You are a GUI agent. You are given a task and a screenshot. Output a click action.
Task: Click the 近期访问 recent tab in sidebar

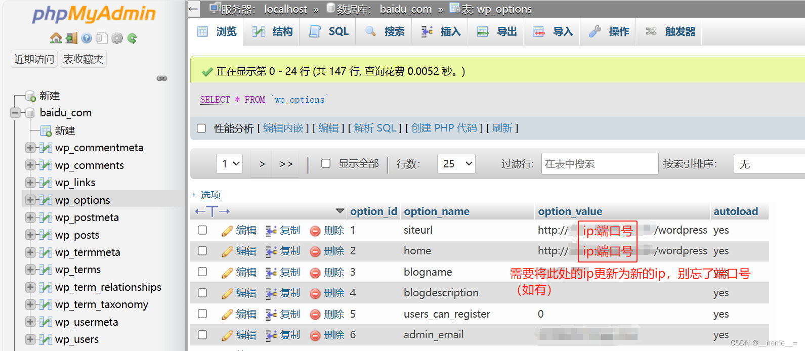pyautogui.click(x=34, y=59)
